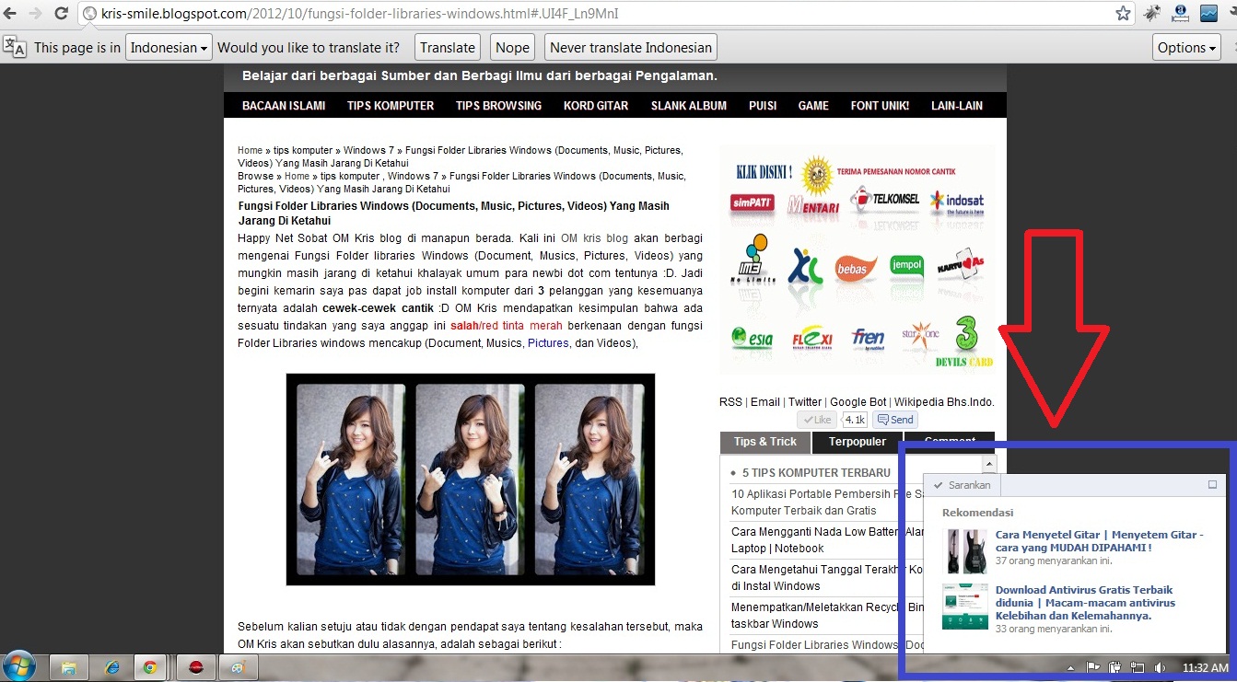Open Chrome from the taskbar

point(150,668)
